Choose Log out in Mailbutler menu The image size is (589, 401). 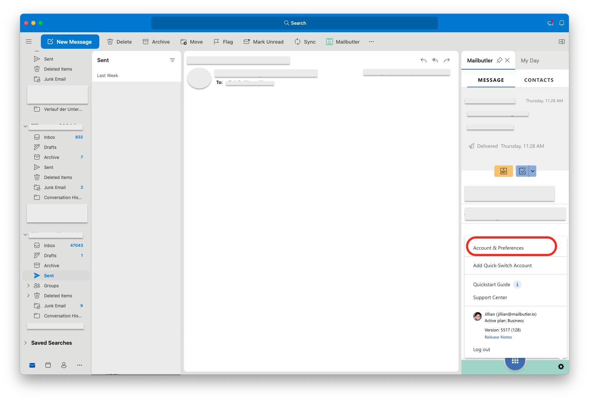pos(481,349)
